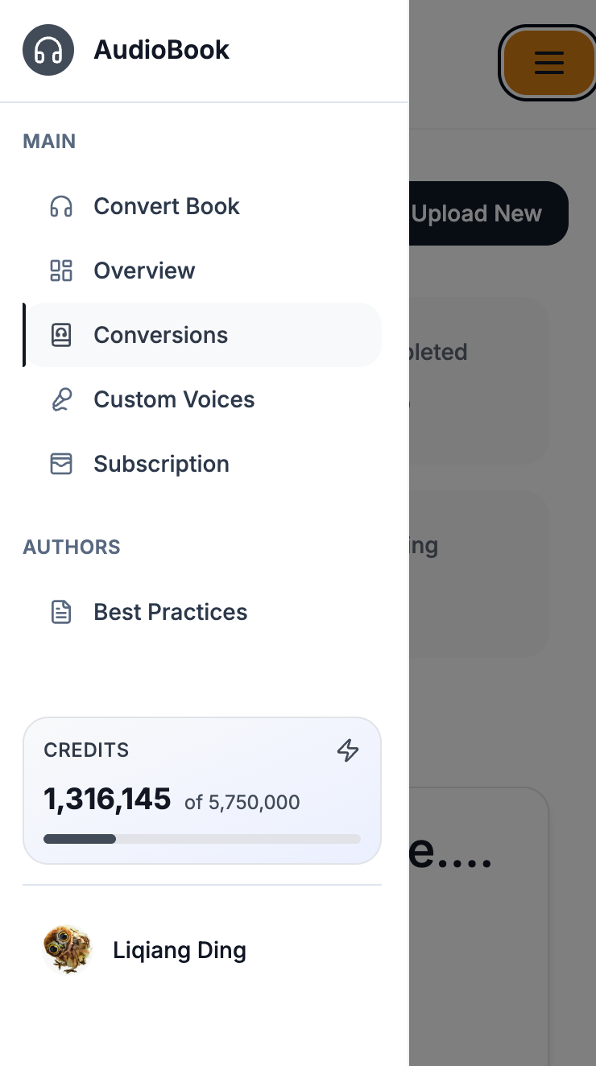Open the Custom Voices section
The width and height of the screenshot is (596, 1066).
[x=174, y=399]
